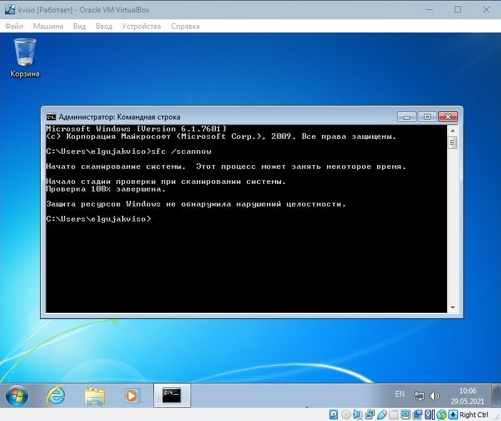Open the Устройства menu
This screenshot has width=501, height=421.
tap(142, 26)
